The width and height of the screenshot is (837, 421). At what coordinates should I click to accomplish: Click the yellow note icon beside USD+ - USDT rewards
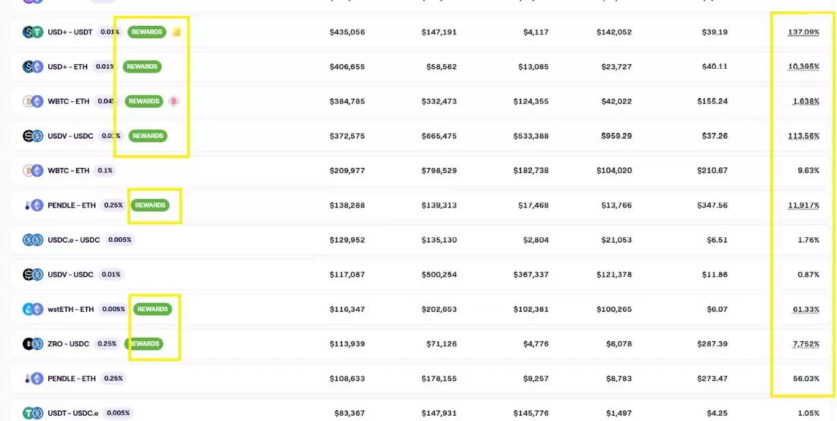point(176,32)
